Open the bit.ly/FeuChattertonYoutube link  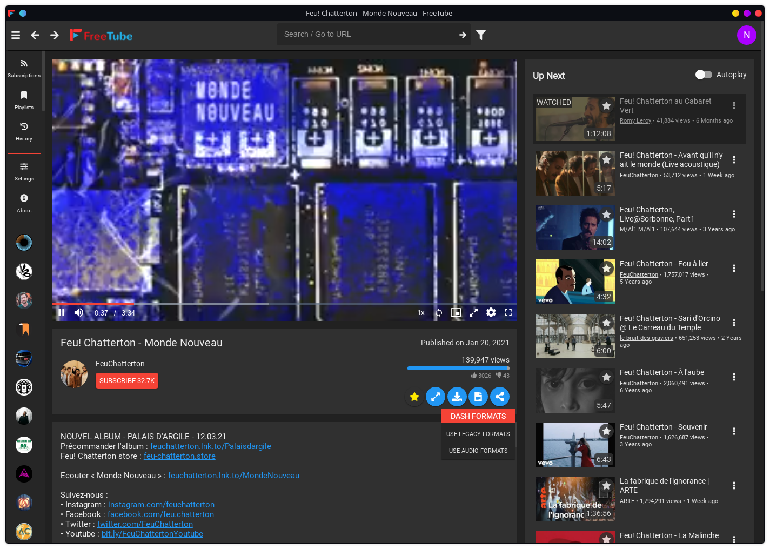152,534
